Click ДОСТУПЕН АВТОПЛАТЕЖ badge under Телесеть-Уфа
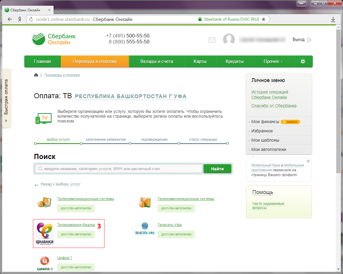Screen dimensions: 343x274 176,234
